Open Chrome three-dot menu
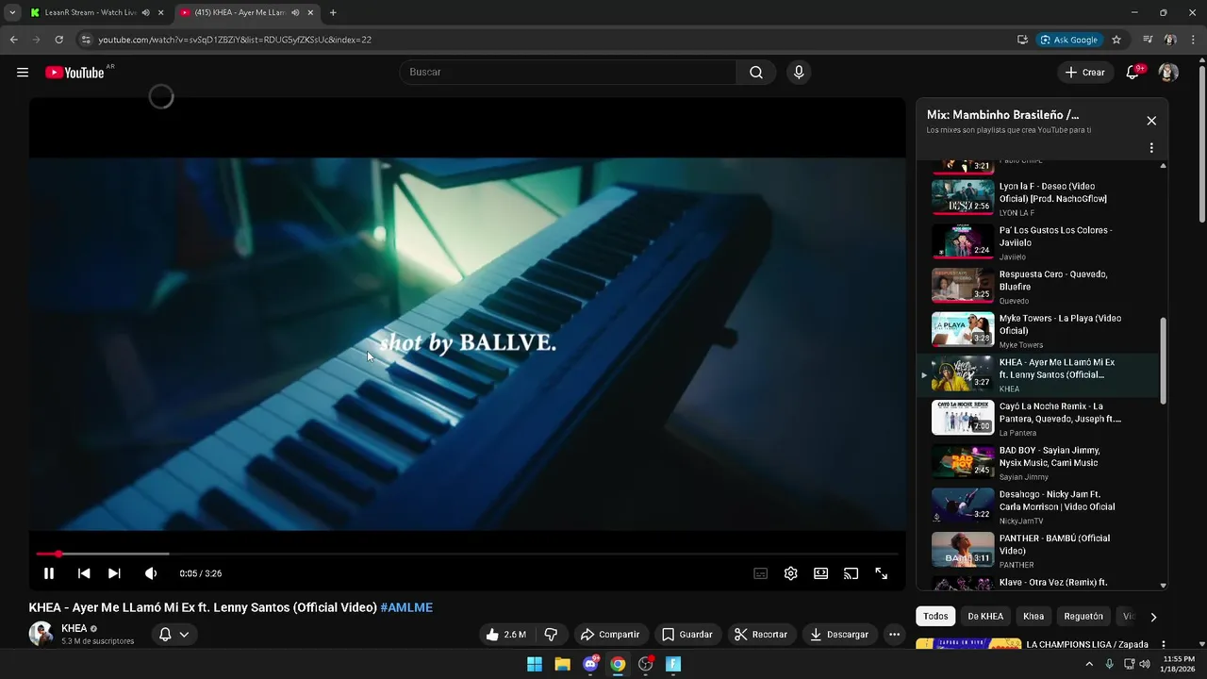Image resolution: width=1207 pixels, height=679 pixels. pyautogui.click(x=1193, y=40)
